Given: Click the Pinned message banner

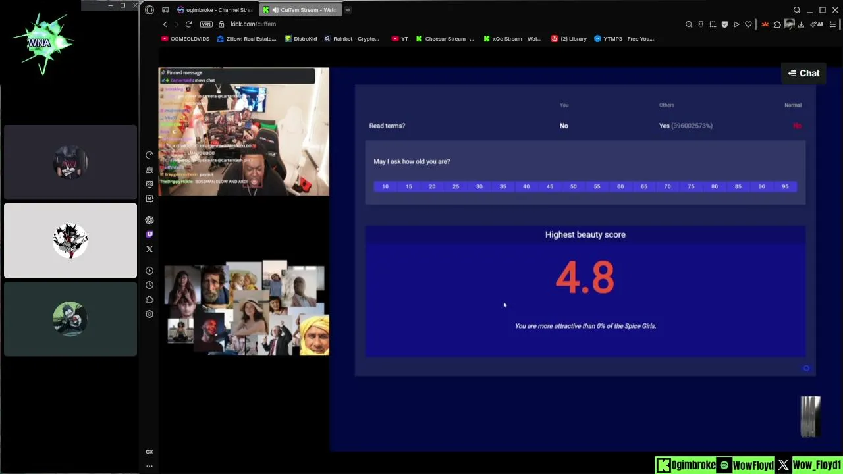Looking at the screenshot, I should (x=237, y=76).
